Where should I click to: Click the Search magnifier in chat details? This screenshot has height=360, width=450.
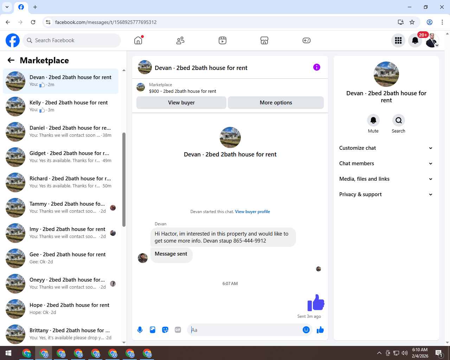pos(399,120)
